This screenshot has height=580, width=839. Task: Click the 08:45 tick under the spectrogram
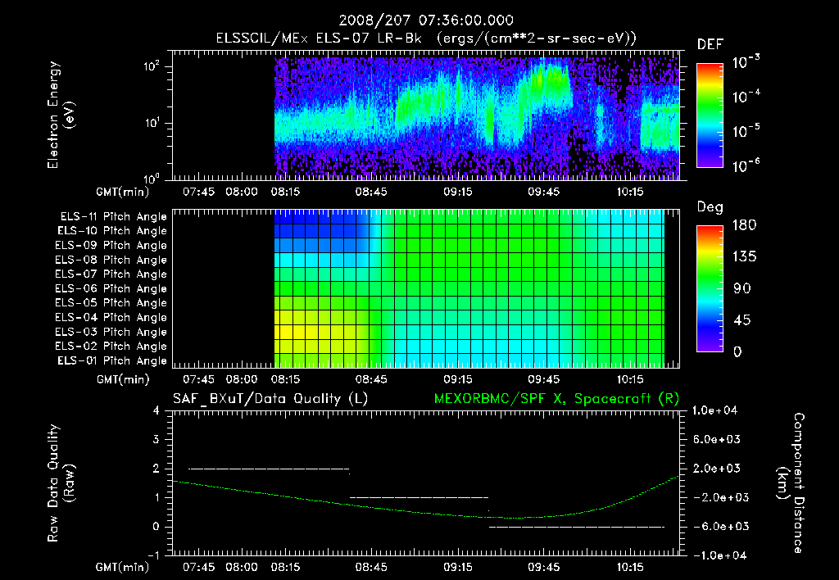tap(371, 192)
